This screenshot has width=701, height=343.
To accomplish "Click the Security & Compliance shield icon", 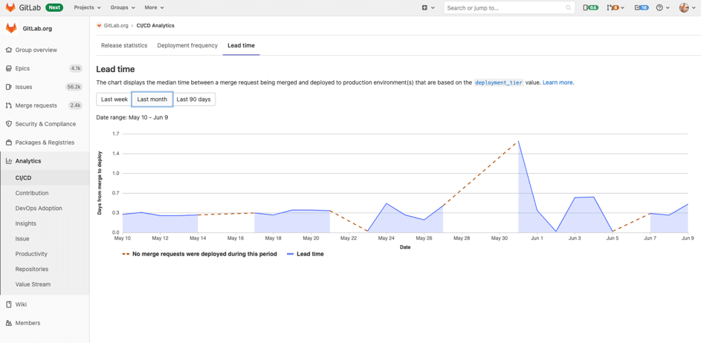I will tap(8, 124).
